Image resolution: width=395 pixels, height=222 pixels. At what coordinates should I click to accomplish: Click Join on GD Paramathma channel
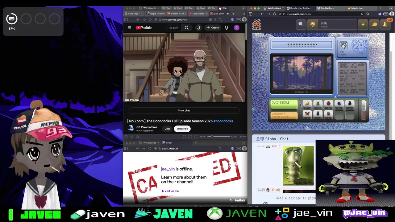pyautogui.click(x=167, y=129)
